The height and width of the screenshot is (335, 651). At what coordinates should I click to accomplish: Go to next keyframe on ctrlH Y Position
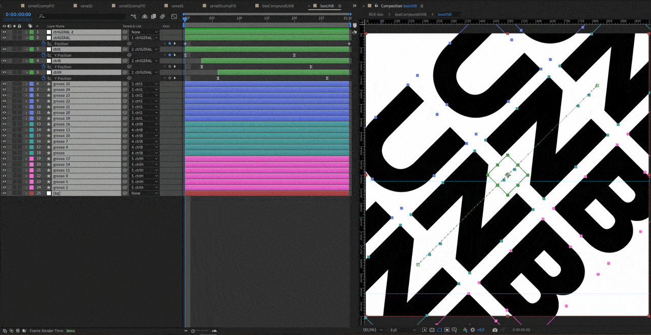[x=175, y=78]
